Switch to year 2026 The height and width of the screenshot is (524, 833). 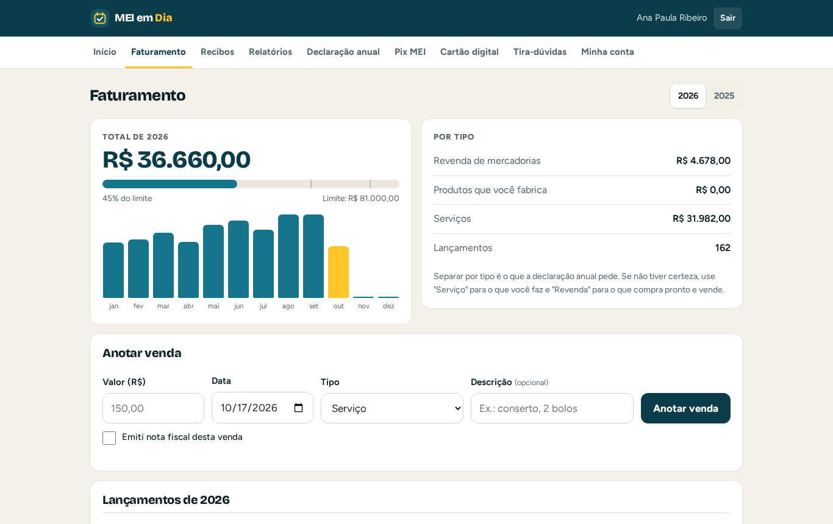688,96
